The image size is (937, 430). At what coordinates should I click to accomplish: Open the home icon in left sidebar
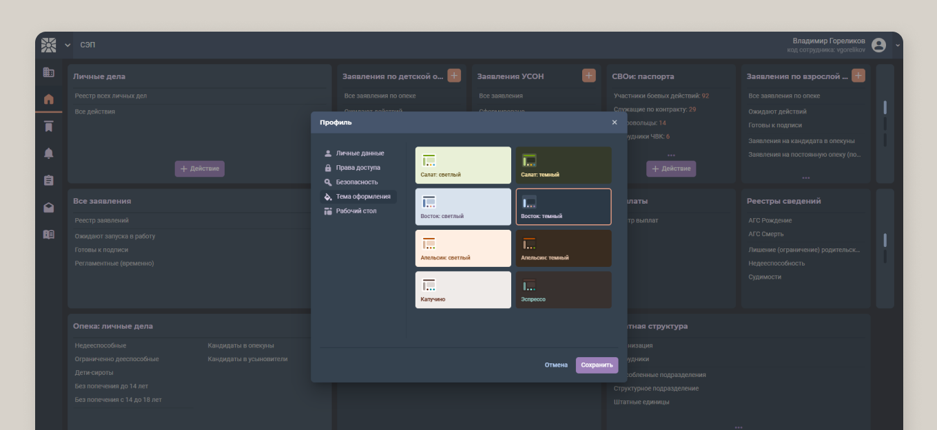(x=48, y=99)
